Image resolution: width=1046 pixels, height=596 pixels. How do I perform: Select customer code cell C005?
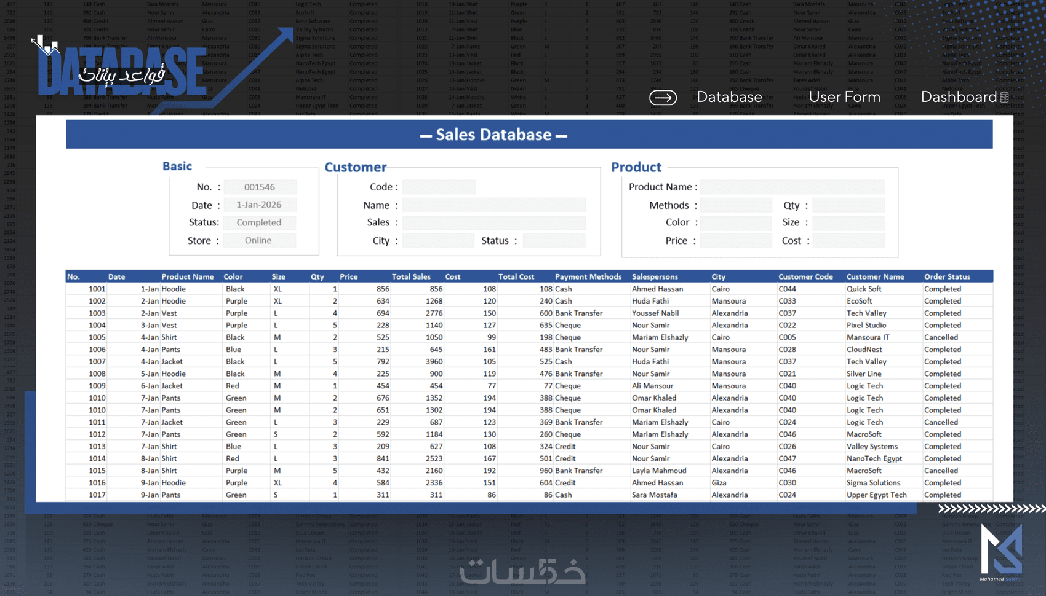(787, 337)
